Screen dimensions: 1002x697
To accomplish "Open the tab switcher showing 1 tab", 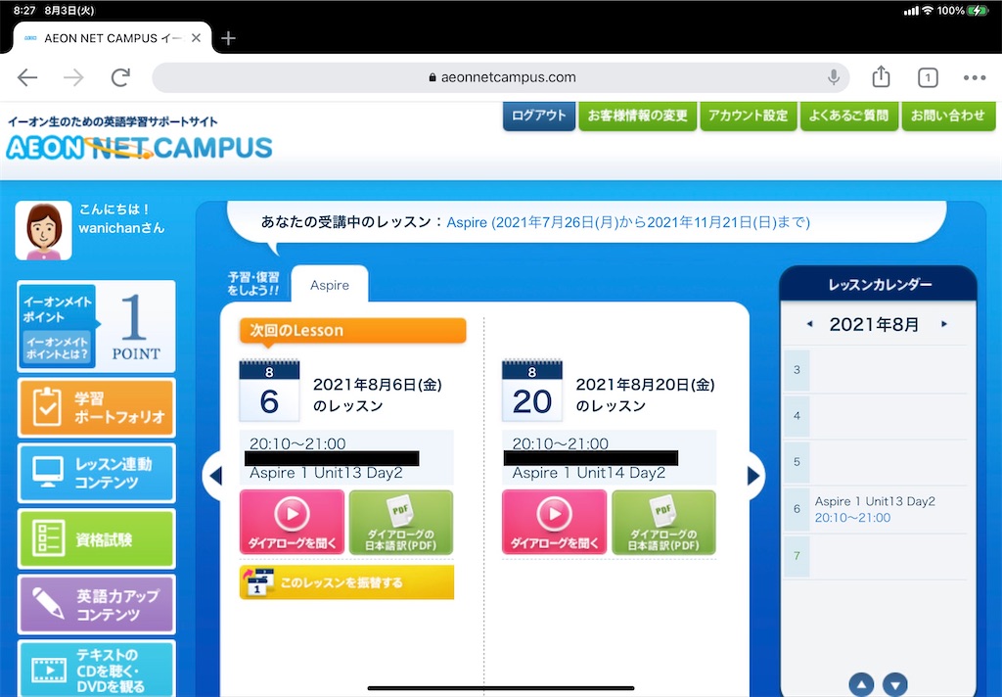I will pos(928,78).
